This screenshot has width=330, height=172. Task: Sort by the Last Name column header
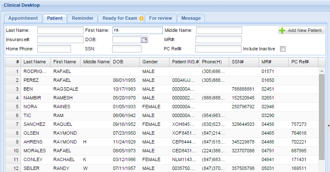click(x=36, y=62)
